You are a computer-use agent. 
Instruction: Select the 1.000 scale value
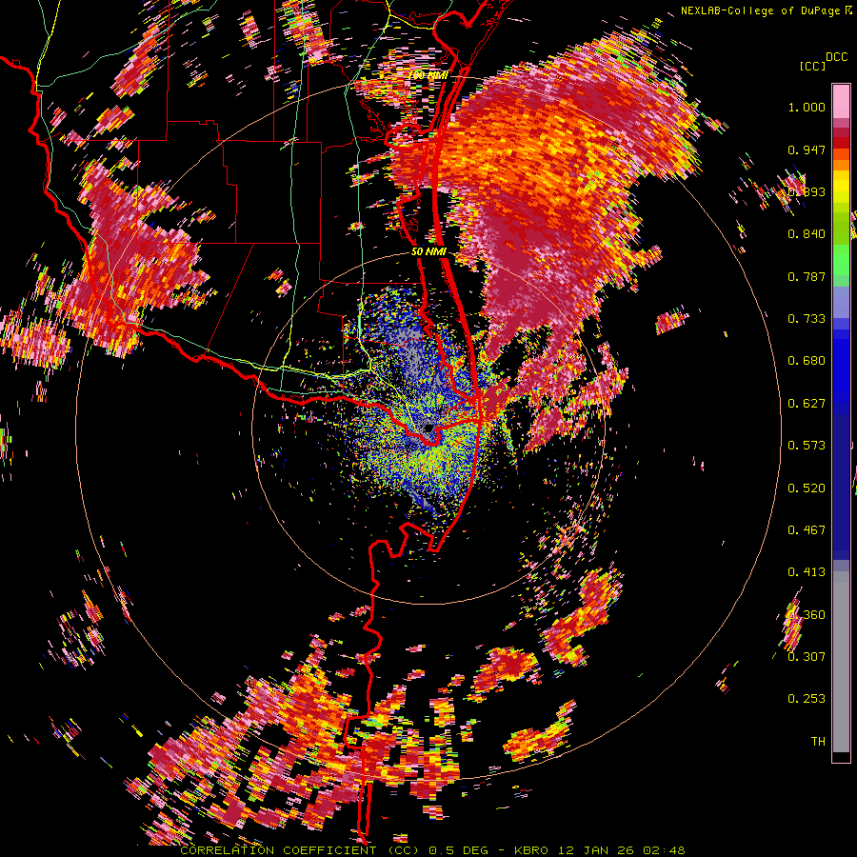[x=807, y=107]
